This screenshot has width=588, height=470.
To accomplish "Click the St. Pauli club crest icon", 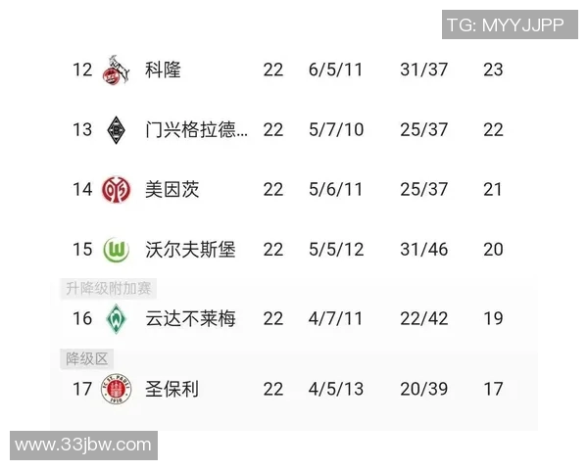I will point(116,390).
